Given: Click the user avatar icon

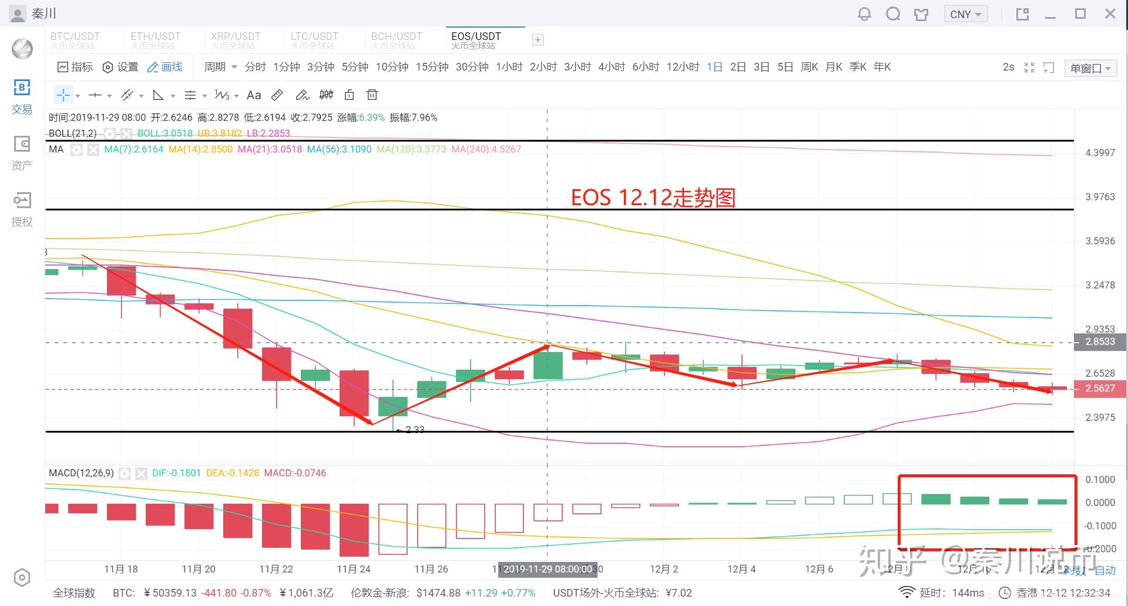Looking at the screenshot, I should tap(18, 14).
